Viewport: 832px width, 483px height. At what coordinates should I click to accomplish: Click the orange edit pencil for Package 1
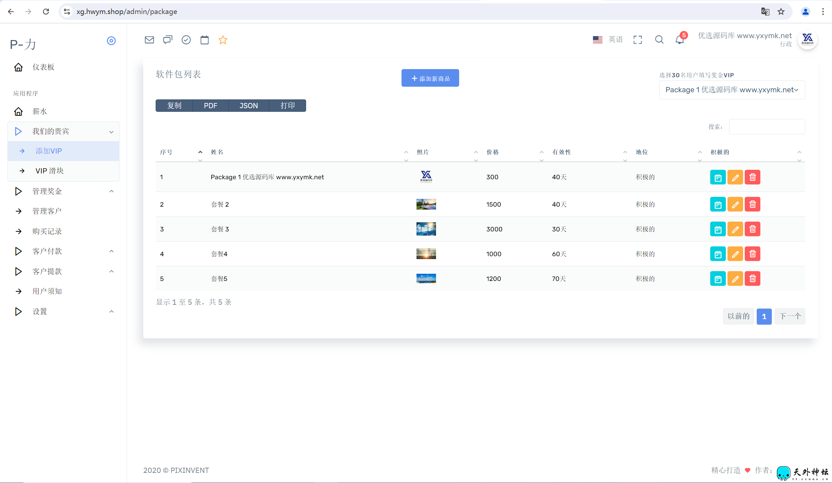tap(735, 177)
